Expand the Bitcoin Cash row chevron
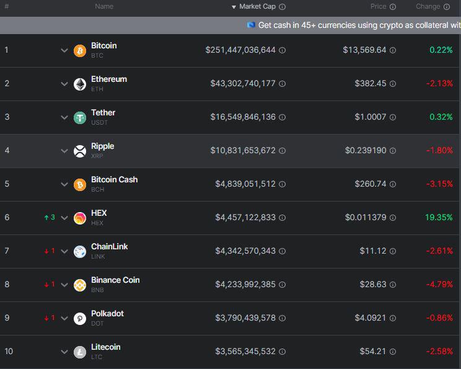 coord(64,185)
